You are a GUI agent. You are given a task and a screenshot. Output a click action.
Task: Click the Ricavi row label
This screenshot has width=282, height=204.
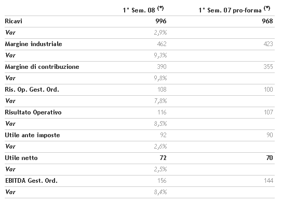(14, 21)
